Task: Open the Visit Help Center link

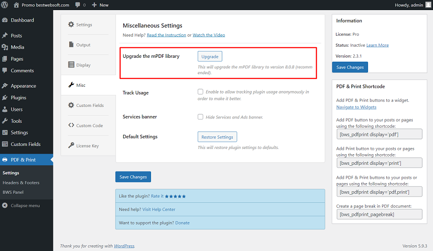Action: coord(159,210)
